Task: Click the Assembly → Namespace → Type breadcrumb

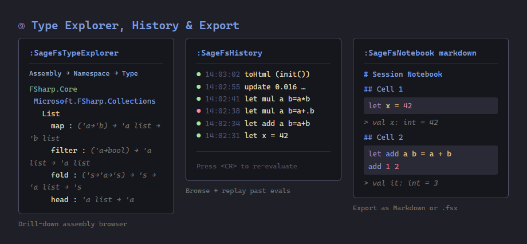Action: pos(84,74)
